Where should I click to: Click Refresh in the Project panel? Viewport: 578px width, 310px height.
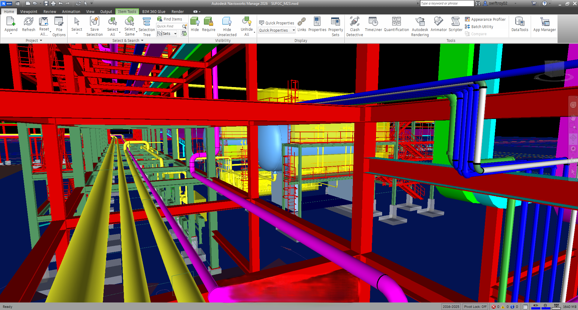[29, 24]
